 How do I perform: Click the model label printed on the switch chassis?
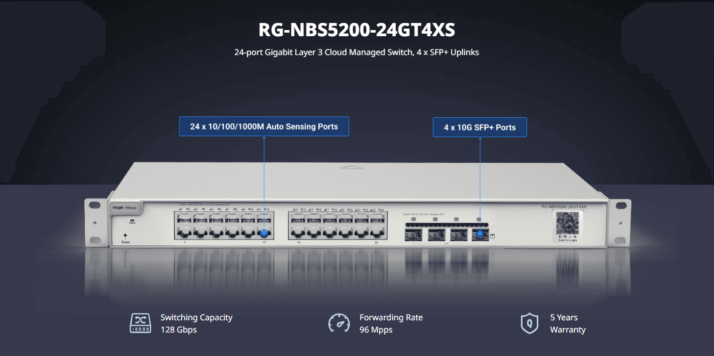(564, 206)
